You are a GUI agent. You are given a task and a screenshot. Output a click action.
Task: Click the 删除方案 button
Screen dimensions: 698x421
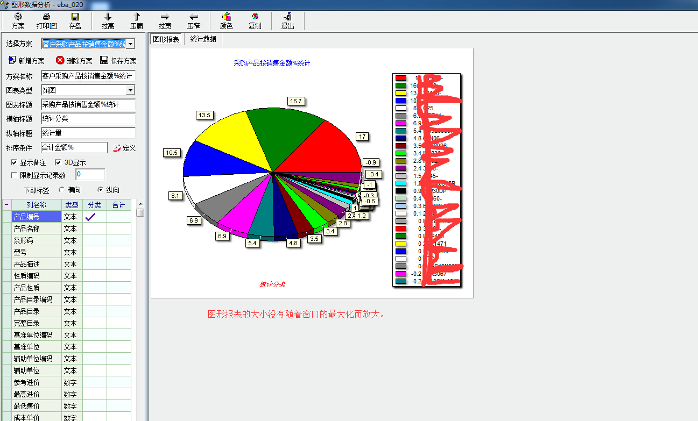coord(74,61)
